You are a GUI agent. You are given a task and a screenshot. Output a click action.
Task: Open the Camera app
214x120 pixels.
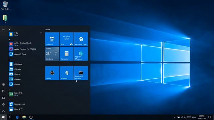pyautogui.click(x=25, y=74)
